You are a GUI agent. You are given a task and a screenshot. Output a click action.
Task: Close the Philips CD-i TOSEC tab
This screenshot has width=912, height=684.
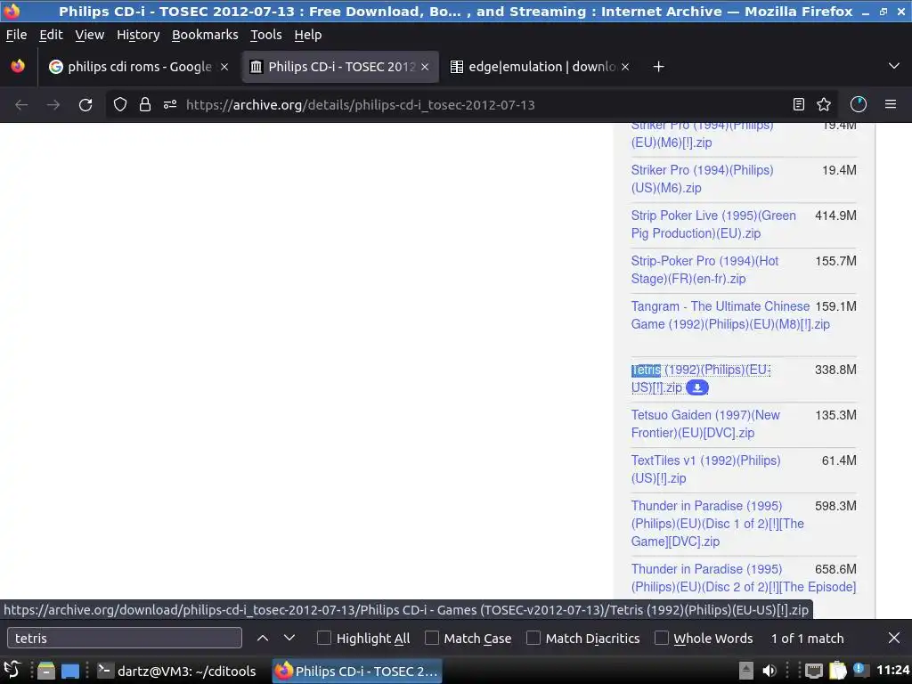(425, 67)
